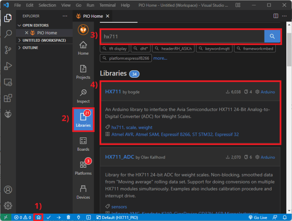292x221 pixels.
Task: Select the tft display search filter chip
Action: (115, 48)
